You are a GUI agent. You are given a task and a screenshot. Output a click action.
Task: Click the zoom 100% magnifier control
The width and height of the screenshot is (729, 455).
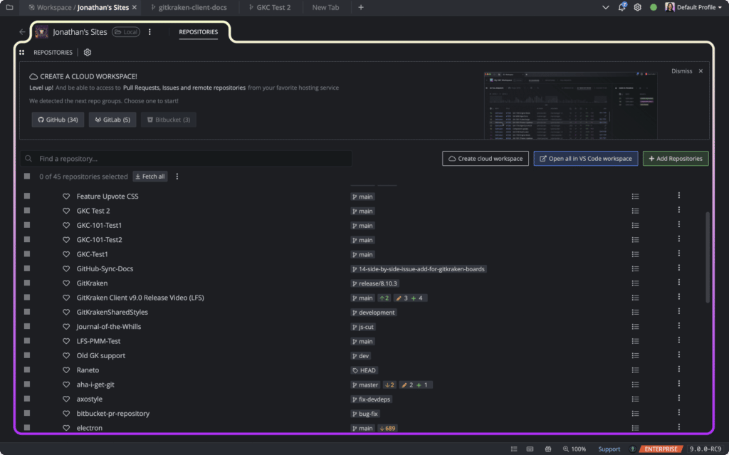pyautogui.click(x=575, y=449)
